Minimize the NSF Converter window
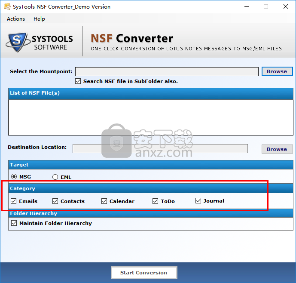The image size is (296, 283). coord(247,6)
